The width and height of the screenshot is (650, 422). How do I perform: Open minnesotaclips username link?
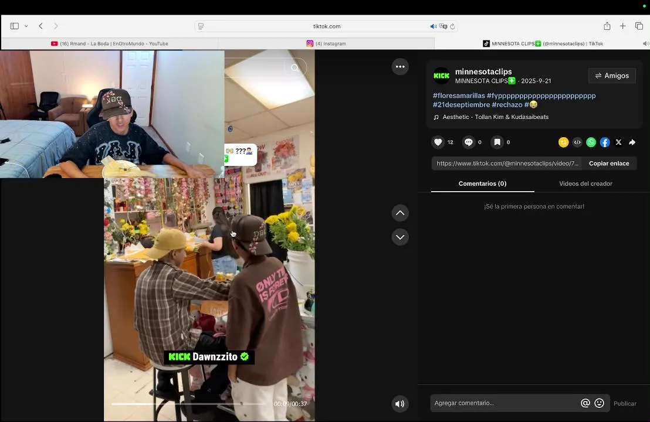point(483,72)
